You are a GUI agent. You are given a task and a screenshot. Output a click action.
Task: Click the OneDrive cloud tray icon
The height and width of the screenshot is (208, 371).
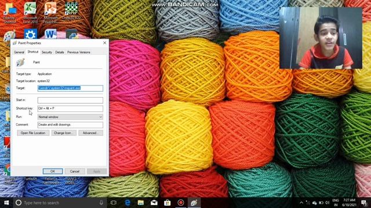pyautogui.click(x=314, y=203)
